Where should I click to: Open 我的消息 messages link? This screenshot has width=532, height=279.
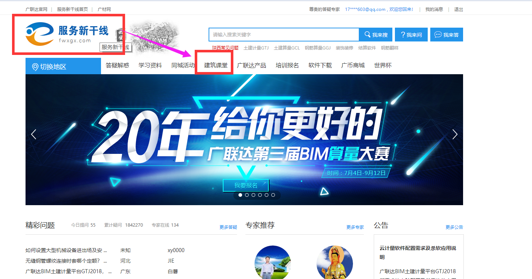[434, 9]
